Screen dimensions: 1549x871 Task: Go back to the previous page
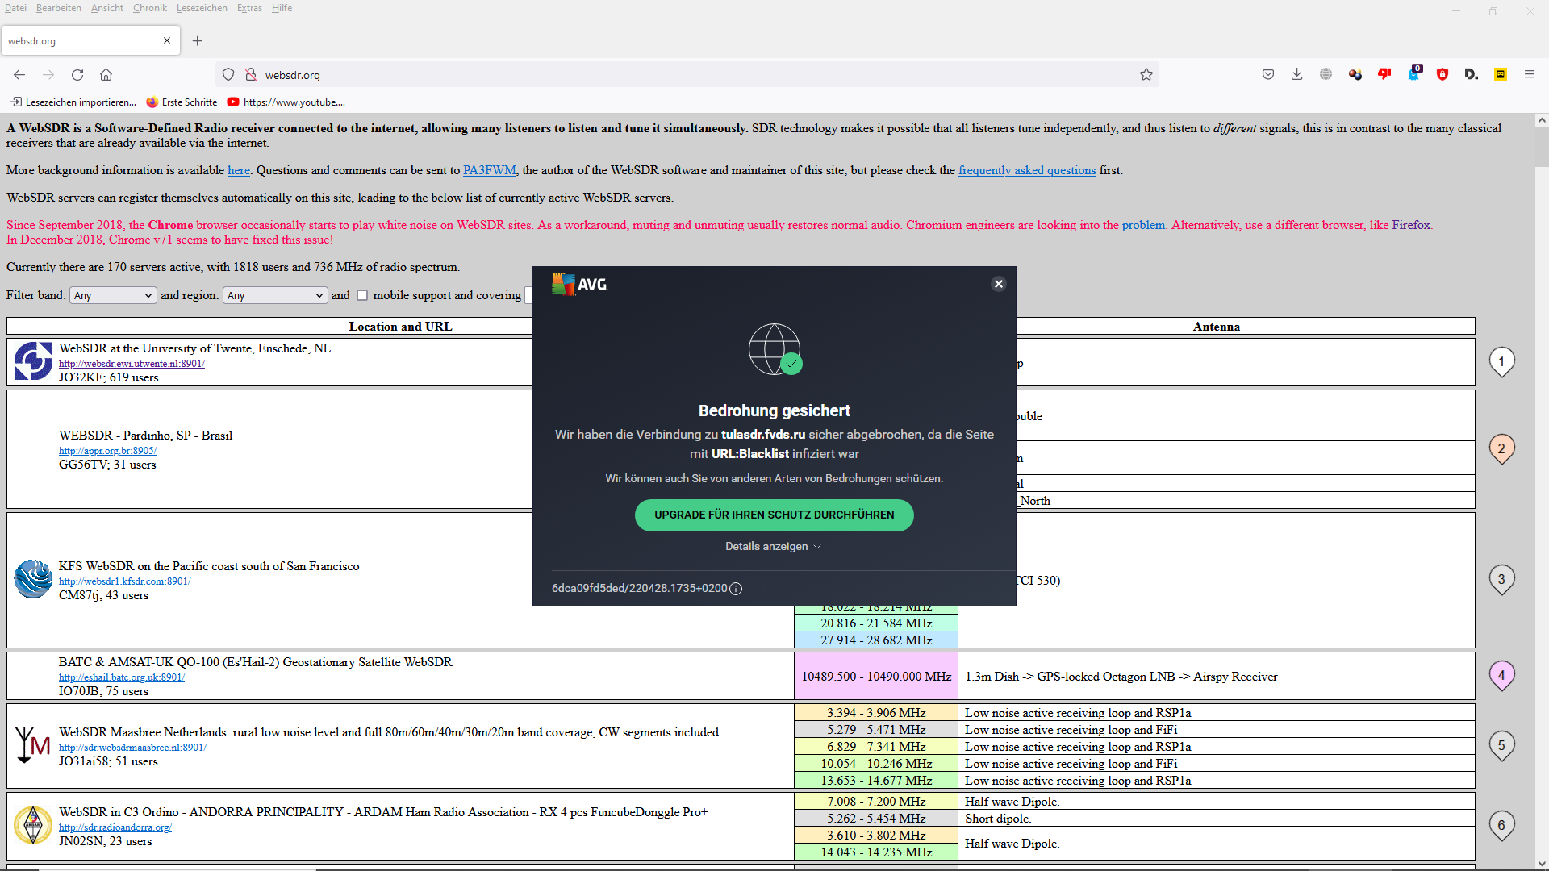[x=19, y=74]
